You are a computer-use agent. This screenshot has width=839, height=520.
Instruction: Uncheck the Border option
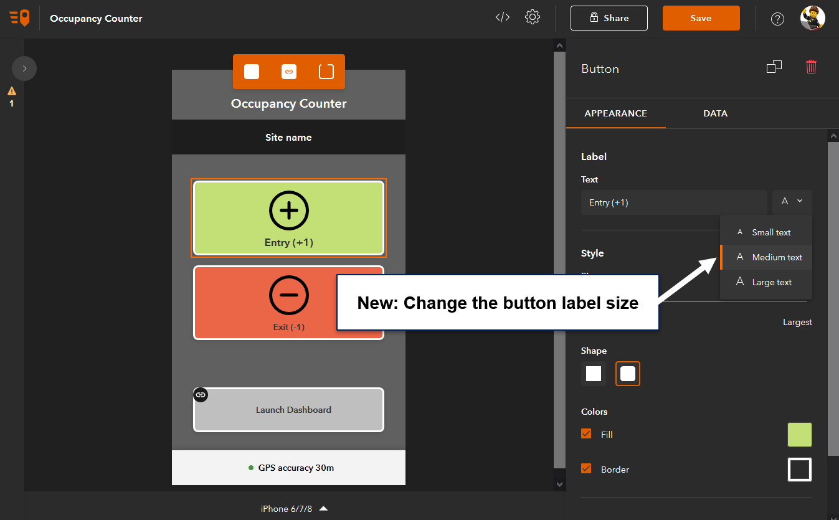pos(585,469)
